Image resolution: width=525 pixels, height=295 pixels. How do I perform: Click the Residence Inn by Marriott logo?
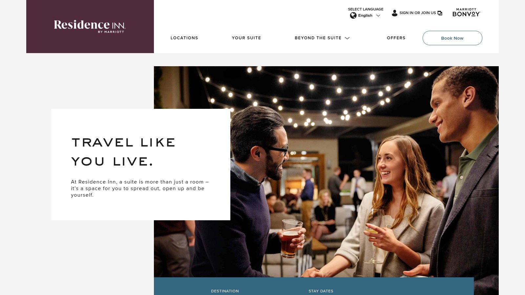point(90,27)
